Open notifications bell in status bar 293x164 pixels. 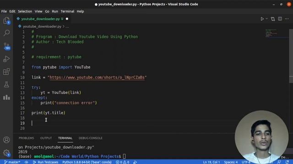point(287,162)
